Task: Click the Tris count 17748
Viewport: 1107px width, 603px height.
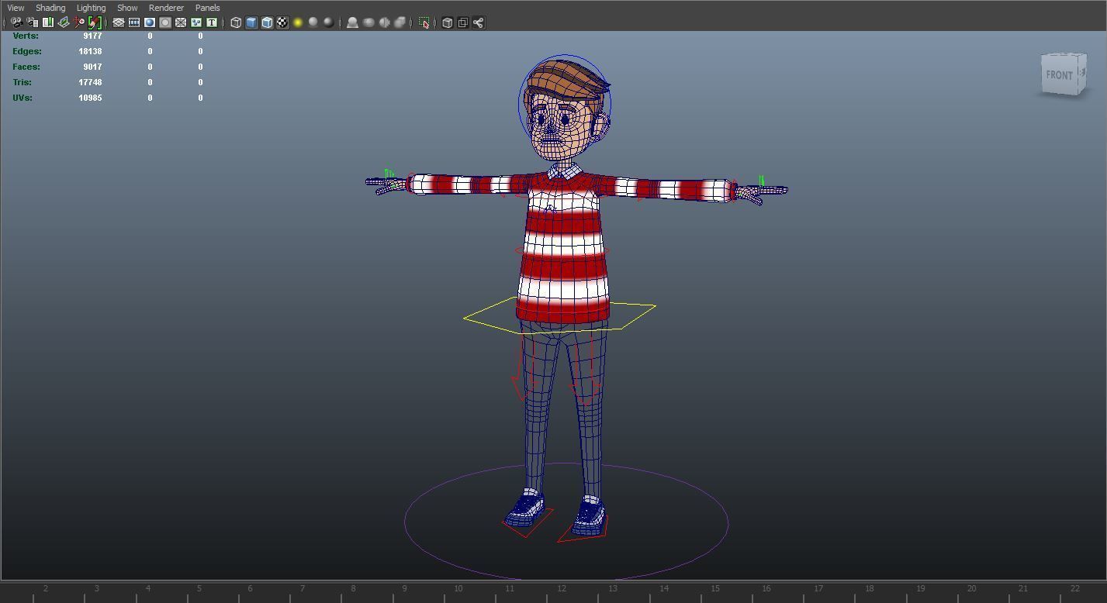Action: pyautogui.click(x=90, y=82)
